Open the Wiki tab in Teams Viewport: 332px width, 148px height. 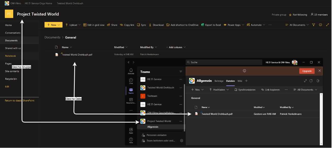[x=240, y=81]
